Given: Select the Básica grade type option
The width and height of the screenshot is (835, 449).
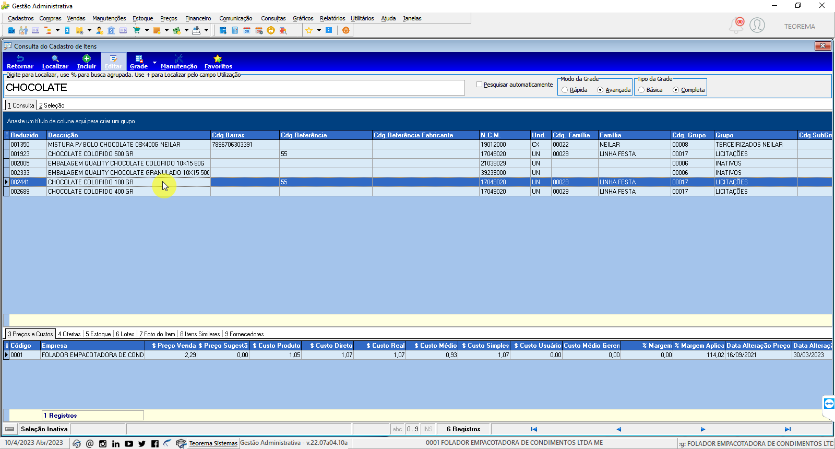Looking at the screenshot, I should pos(641,90).
